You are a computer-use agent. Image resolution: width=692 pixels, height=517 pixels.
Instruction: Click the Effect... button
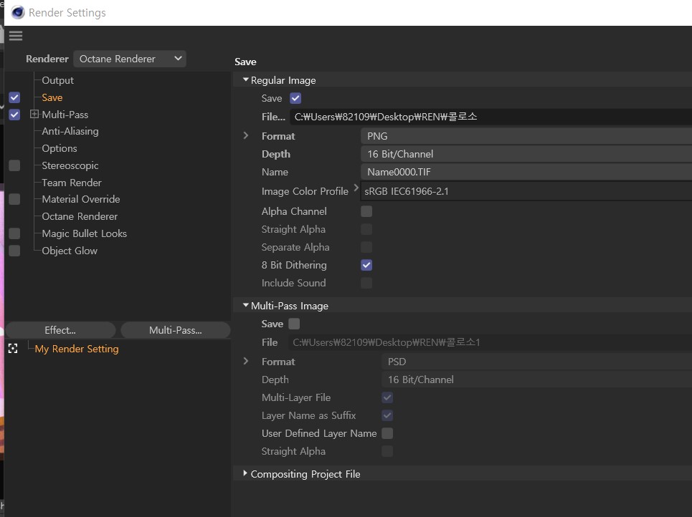[x=60, y=330]
